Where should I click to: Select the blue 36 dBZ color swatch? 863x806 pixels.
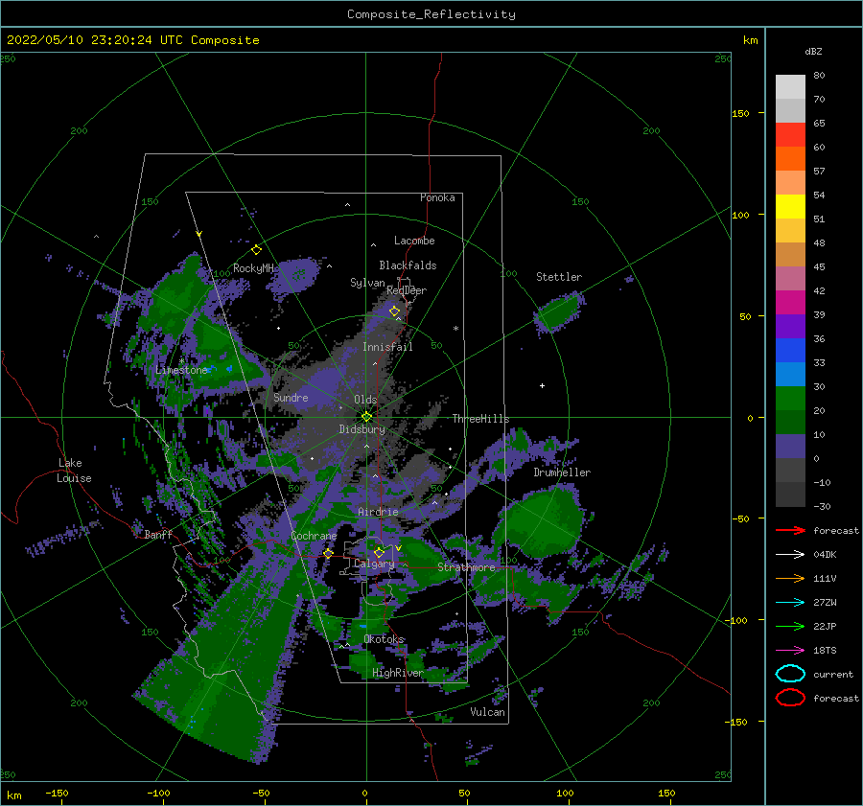coord(790,350)
